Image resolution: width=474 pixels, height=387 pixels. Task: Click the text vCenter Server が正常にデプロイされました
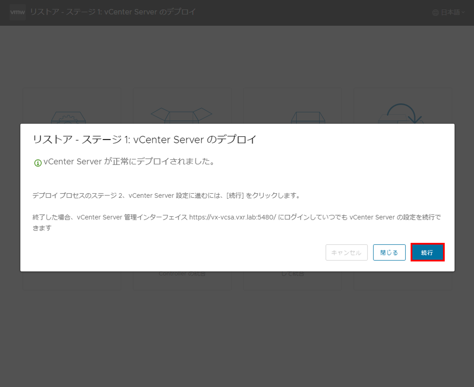pyautogui.click(x=129, y=161)
